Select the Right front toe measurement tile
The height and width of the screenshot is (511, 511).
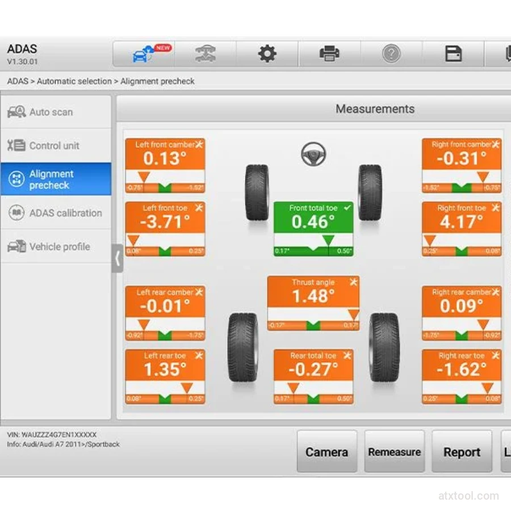click(461, 224)
